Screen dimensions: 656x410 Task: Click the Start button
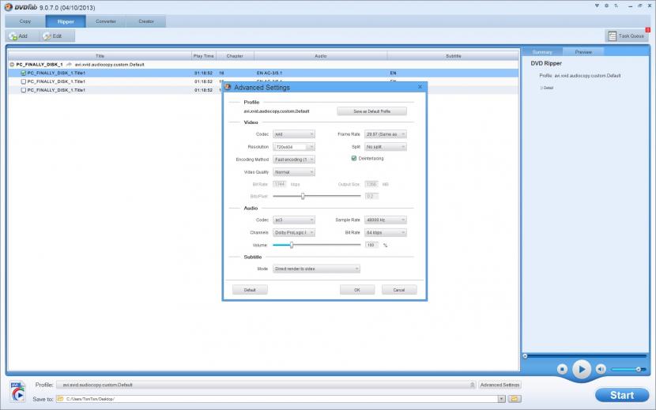(x=622, y=395)
